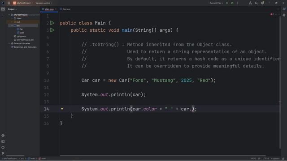This screenshot has width=287, height=161.
Task: Select the out folder in project tree
Action: [x=17, y=22]
